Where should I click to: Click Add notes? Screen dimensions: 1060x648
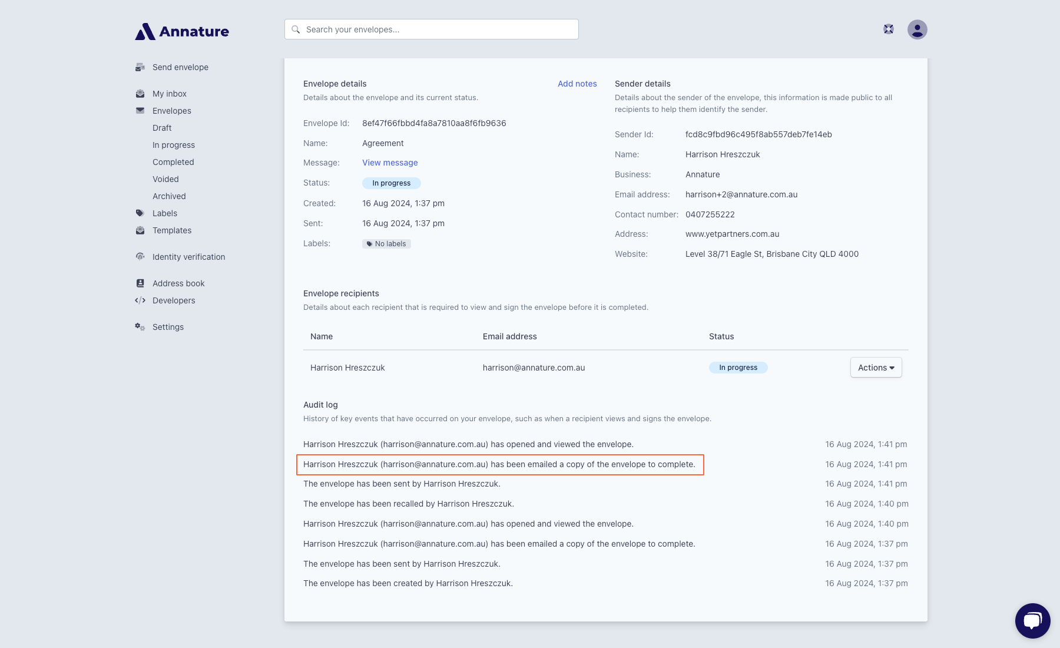tap(577, 84)
